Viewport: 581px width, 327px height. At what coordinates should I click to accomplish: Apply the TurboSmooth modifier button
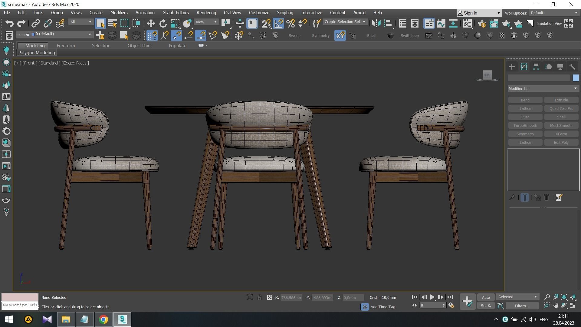525,126
